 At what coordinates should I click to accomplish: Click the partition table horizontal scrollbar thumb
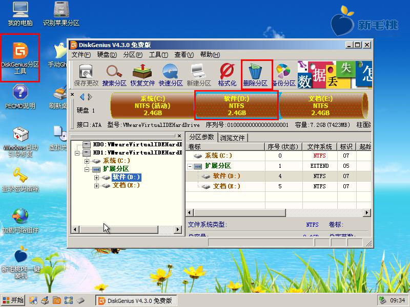(240, 212)
